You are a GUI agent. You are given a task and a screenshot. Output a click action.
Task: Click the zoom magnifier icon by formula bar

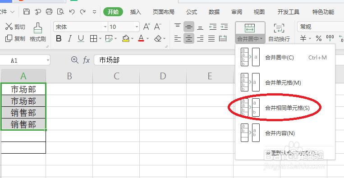coord(75,60)
